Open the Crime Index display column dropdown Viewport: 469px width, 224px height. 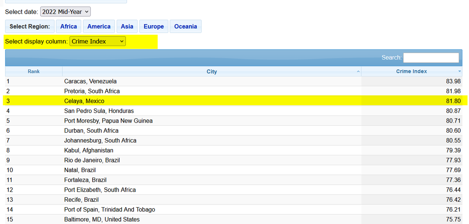(98, 41)
